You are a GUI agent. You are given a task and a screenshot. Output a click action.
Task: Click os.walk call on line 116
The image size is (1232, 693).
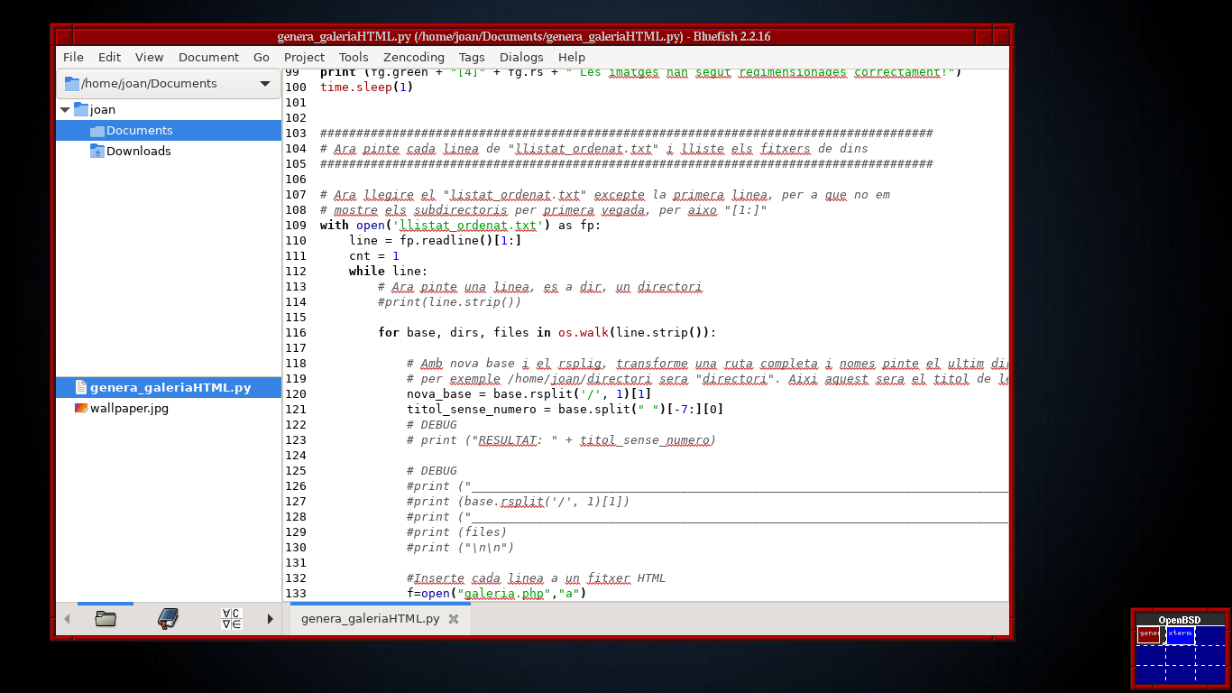pyautogui.click(x=583, y=333)
